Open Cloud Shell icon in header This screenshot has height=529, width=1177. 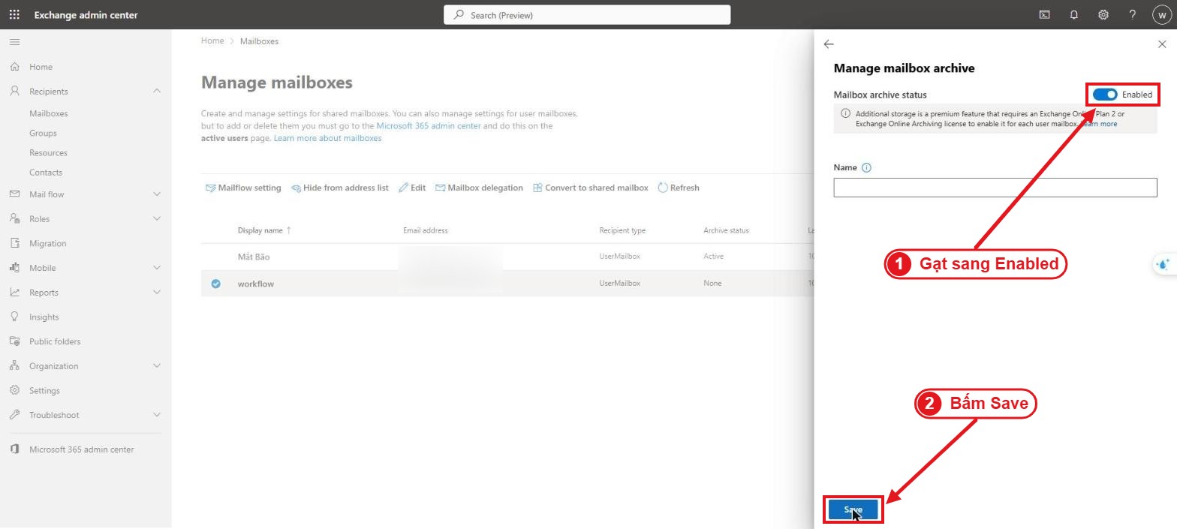pyautogui.click(x=1044, y=14)
